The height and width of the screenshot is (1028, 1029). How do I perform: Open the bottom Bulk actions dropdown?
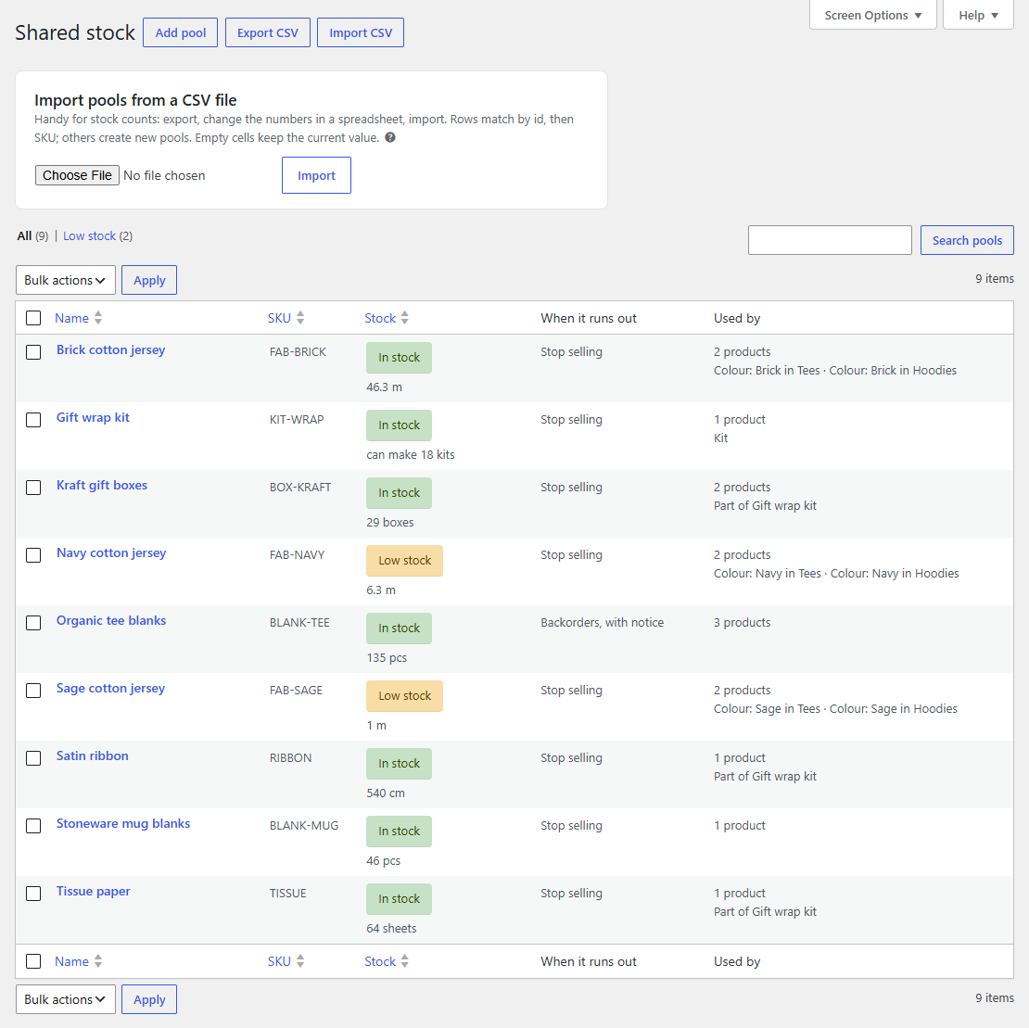coord(66,999)
